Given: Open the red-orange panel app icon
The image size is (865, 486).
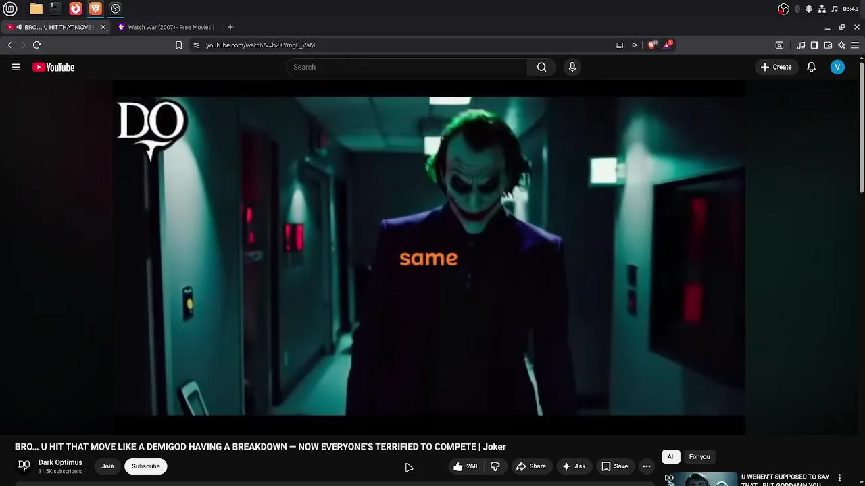Looking at the screenshot, I should click(76, 9).
